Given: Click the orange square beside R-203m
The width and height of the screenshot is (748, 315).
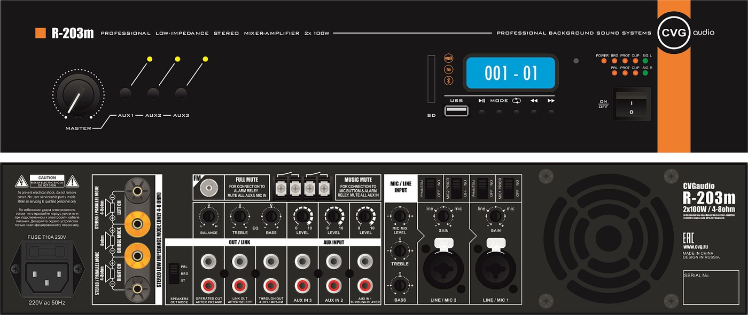Looking at the screenshot, I should point(40,33).
